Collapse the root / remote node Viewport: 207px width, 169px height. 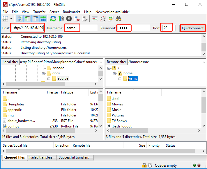(109, 68)
